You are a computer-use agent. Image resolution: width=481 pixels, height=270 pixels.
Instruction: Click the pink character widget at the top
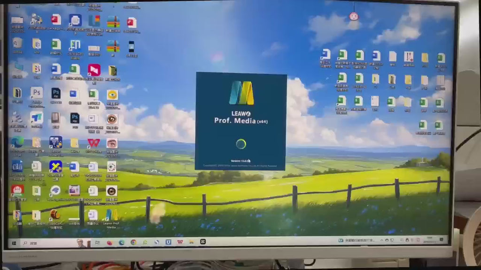point(354,16)
